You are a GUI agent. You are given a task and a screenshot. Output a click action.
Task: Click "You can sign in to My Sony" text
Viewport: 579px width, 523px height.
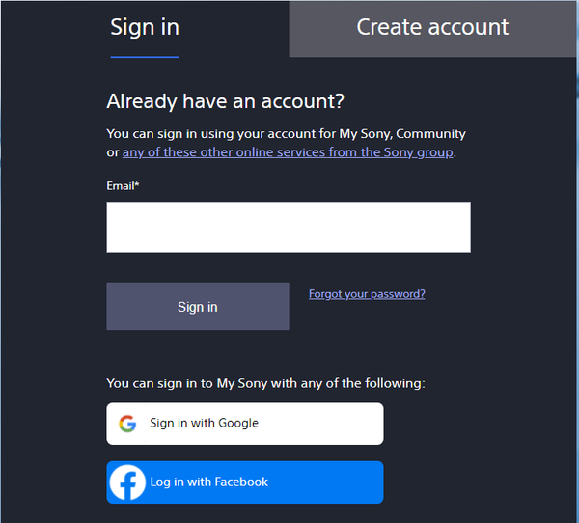[265, 383]
